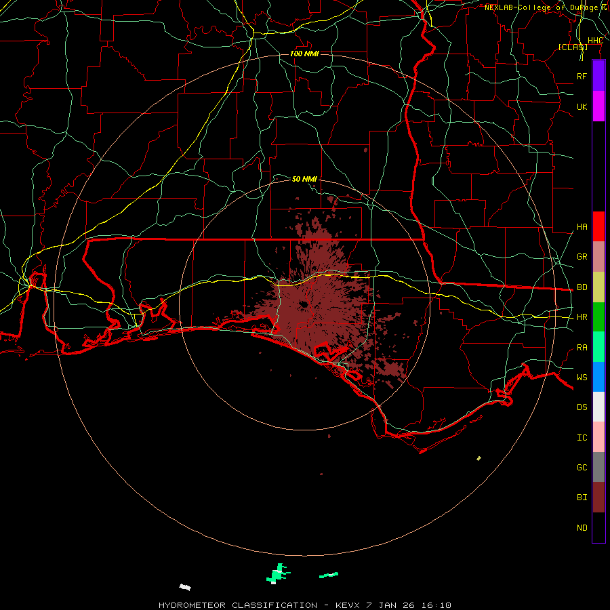Click the small green echo on the right offshore
This screenshot has width=610, height=610.
(x=329, y=575)
